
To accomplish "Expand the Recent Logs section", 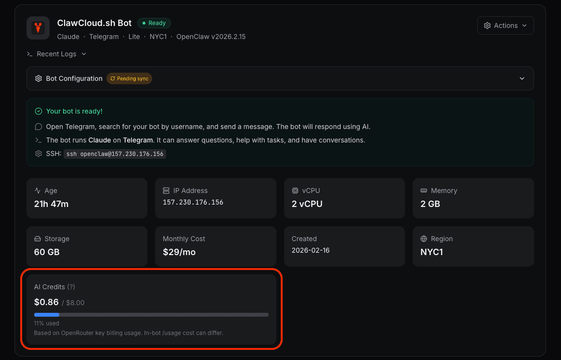I will point(84,54).
